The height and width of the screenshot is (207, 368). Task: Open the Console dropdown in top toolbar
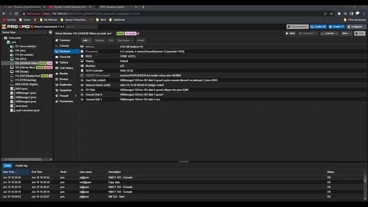tap(329, 33)
